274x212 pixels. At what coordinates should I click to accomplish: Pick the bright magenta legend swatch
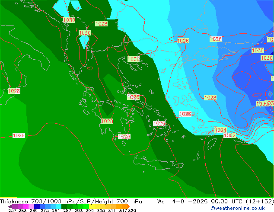click(26, 206)
